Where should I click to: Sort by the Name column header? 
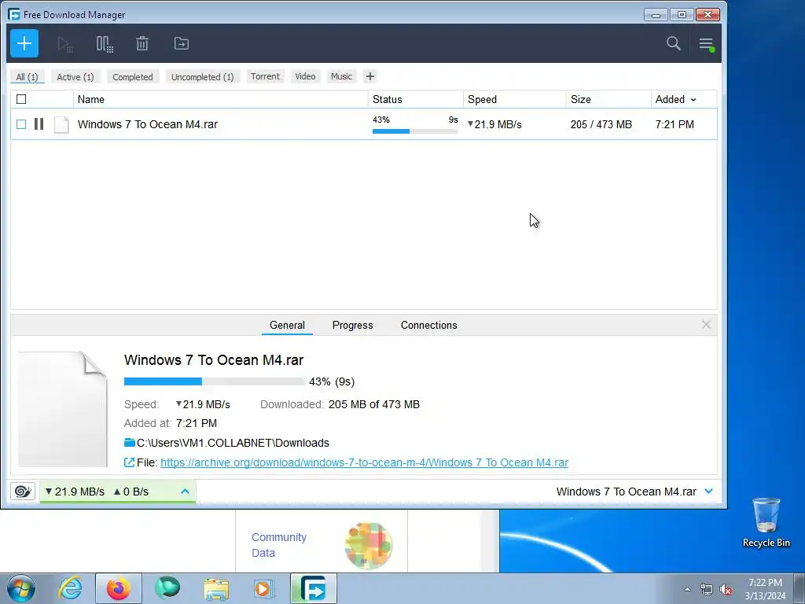(x=221, y=99)
